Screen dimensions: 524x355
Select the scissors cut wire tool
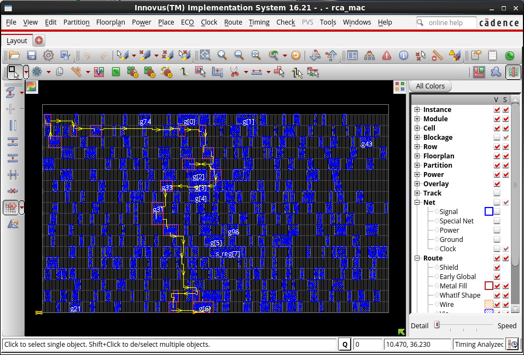[234, 72]
